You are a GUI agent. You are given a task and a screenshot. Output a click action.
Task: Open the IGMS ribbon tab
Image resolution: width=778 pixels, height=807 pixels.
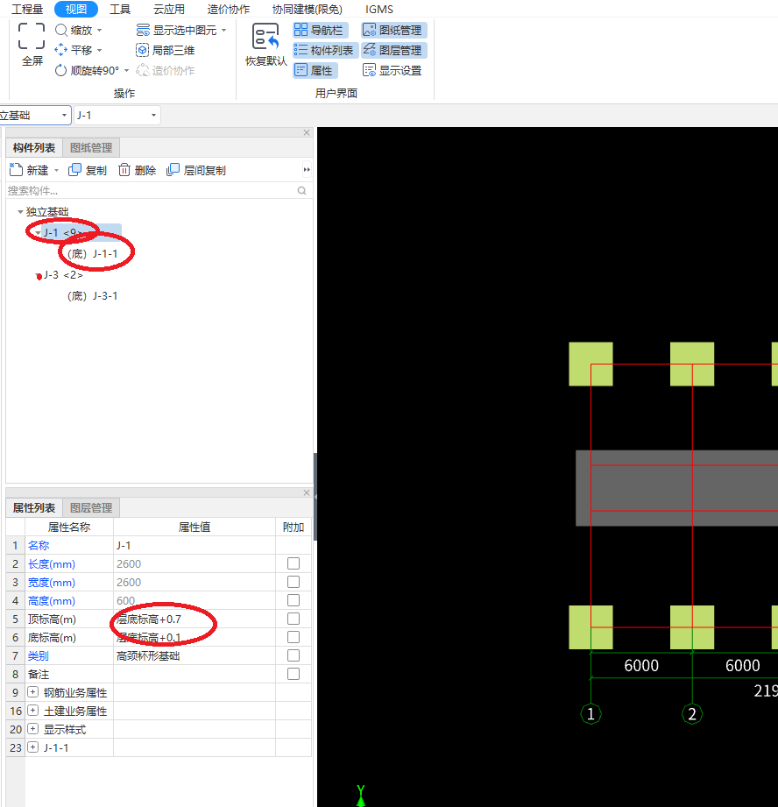tap(379, 10)
